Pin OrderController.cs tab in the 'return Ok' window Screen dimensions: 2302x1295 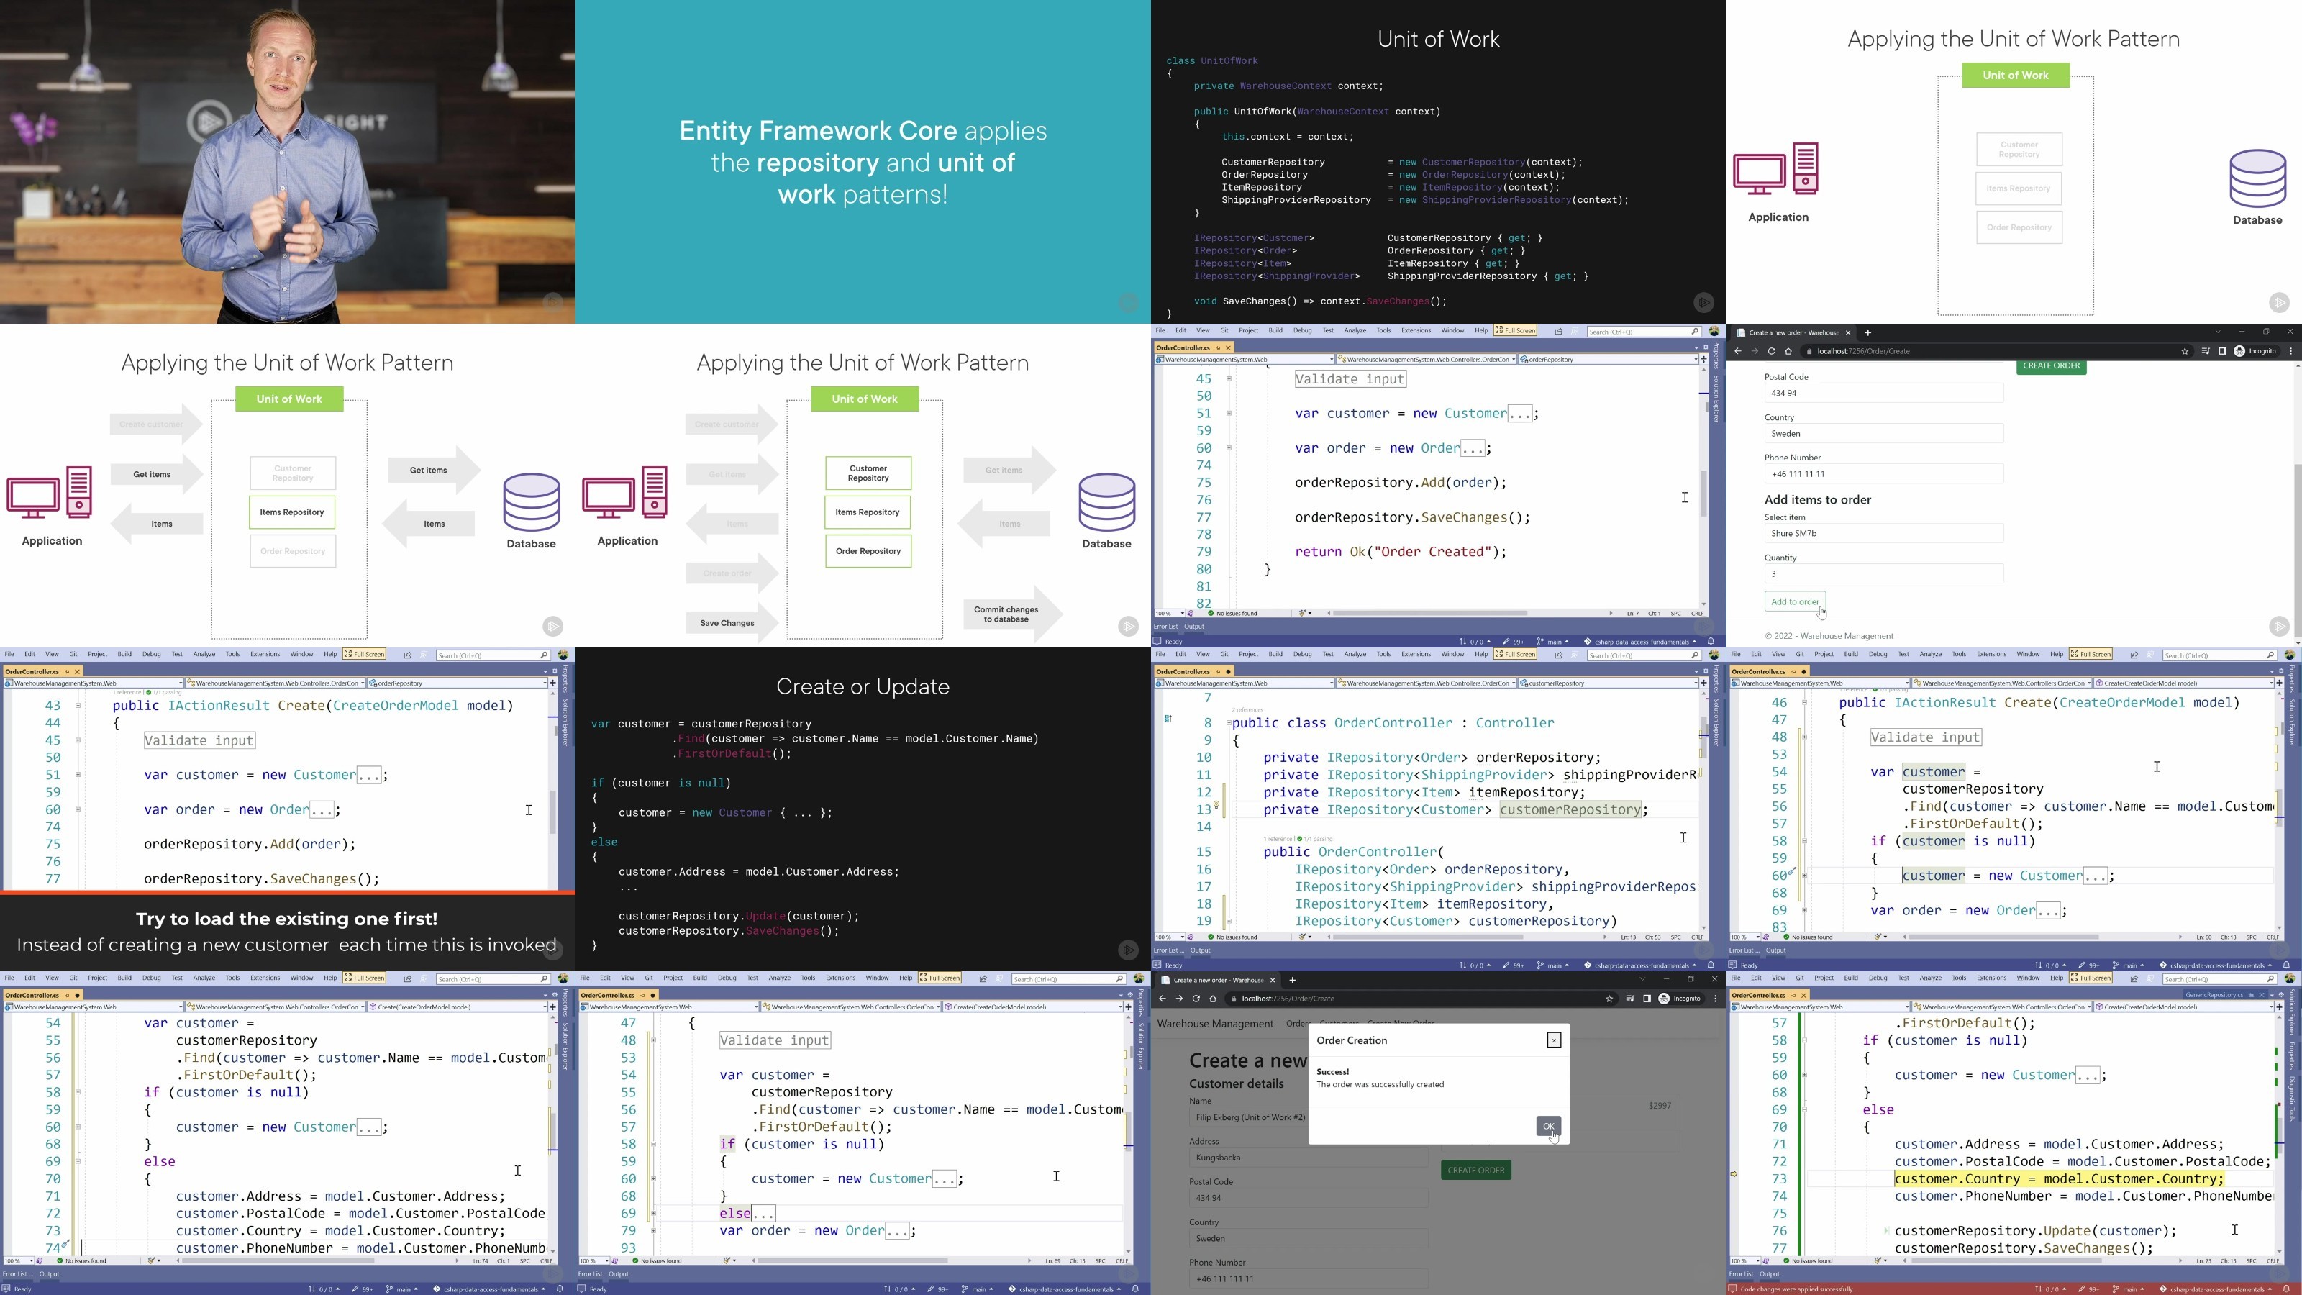[x=1217, y=347]
